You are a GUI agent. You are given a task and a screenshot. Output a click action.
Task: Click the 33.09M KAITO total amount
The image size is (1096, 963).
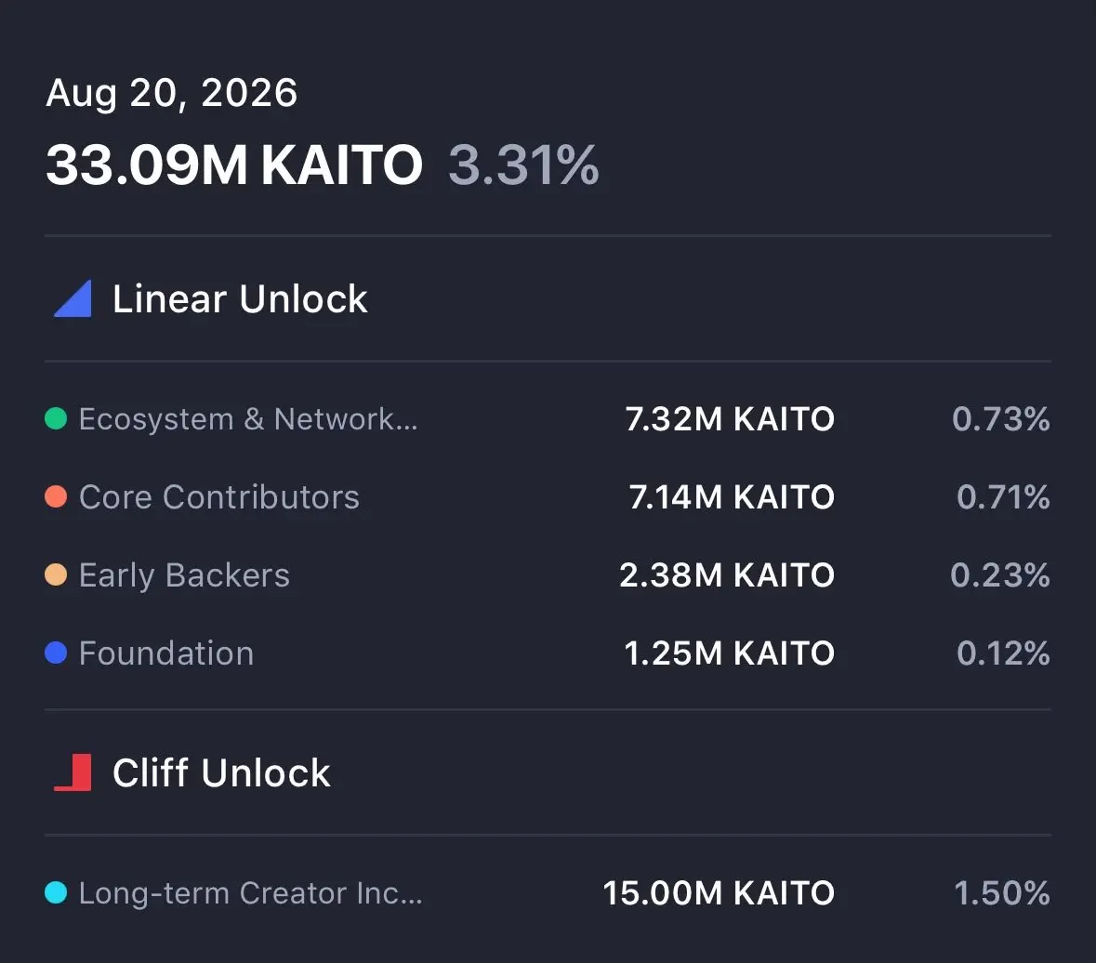pyautogui.click(x=234, y=165)
